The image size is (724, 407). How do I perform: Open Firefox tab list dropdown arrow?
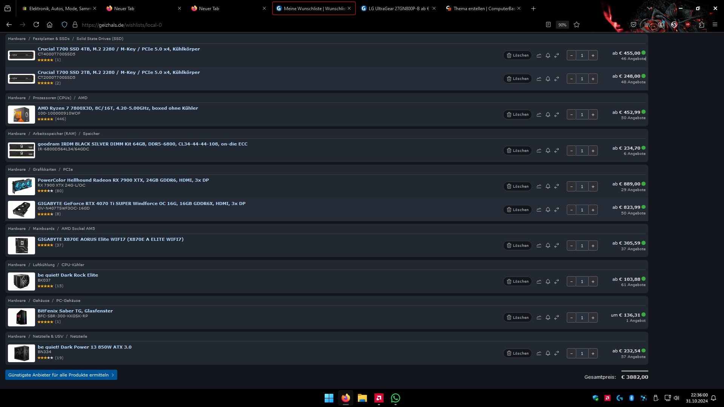point(649,8)
